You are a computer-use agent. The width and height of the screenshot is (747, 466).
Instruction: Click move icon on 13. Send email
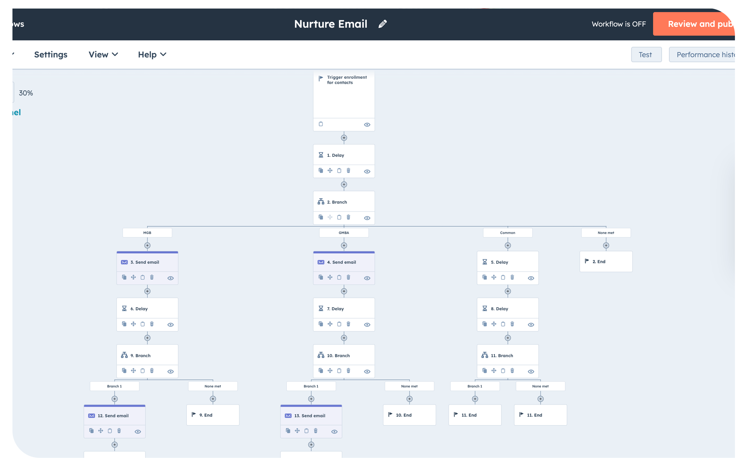(x=297, y=431)
